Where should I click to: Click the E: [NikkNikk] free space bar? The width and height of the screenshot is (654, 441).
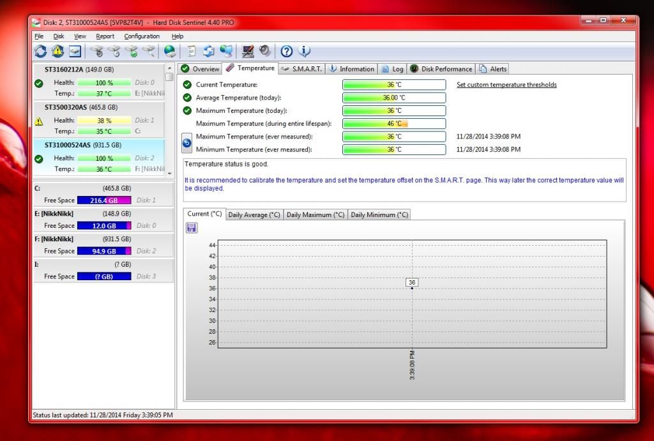(x=104, y=225)
